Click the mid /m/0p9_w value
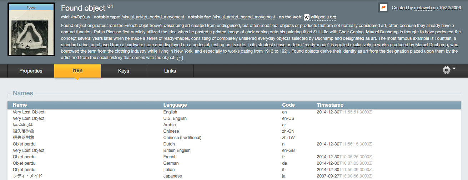 coord(81,17)
